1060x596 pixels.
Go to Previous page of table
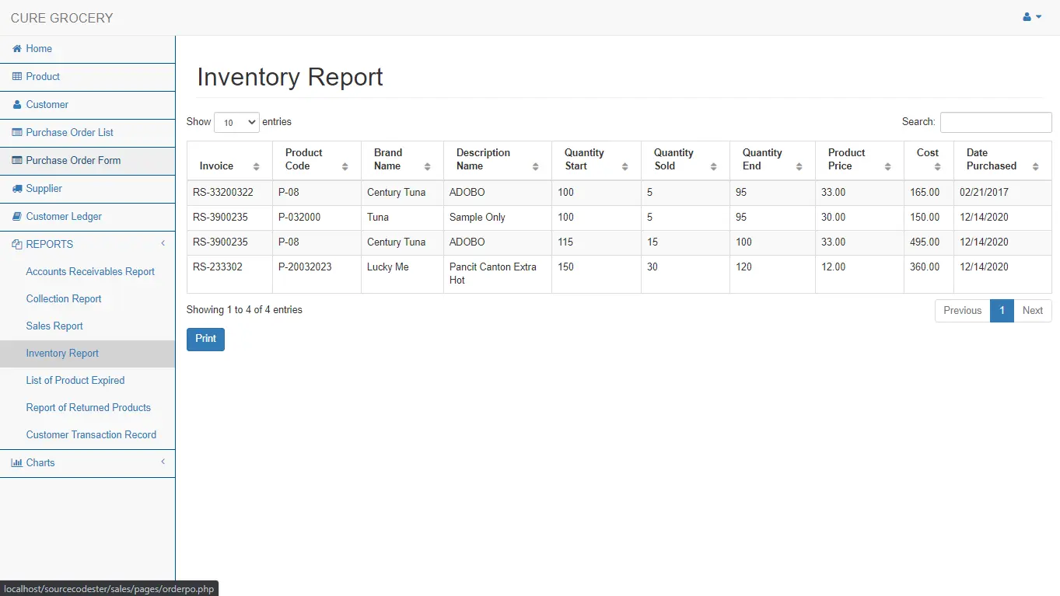coord(963,311)
